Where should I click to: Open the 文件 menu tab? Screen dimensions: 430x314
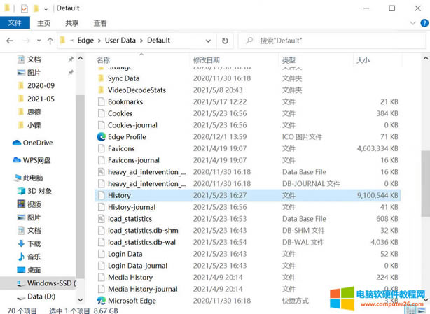[14, 23]
